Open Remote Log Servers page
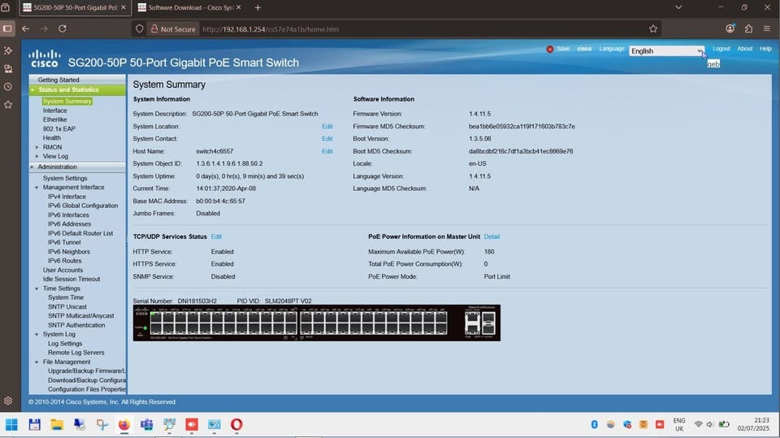This screenshot has height=438, width=780. [76, 353]
